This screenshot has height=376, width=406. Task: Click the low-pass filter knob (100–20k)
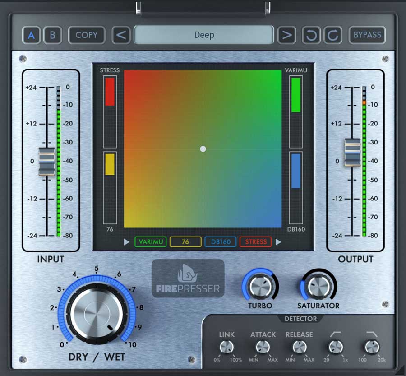pyautogui.click(x=372, y=347)
